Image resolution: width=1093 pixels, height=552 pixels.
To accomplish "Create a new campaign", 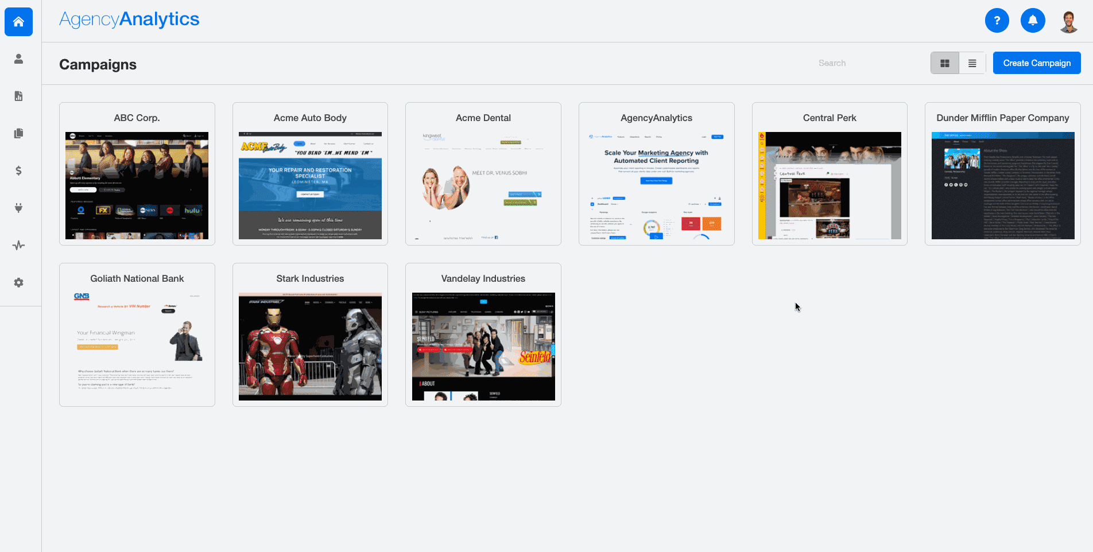I will click(x=1036, y=63).
